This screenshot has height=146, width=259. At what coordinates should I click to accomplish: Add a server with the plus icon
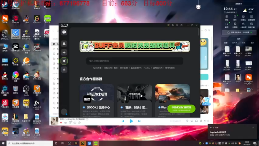pyautogui.click(x=64, y=52)
